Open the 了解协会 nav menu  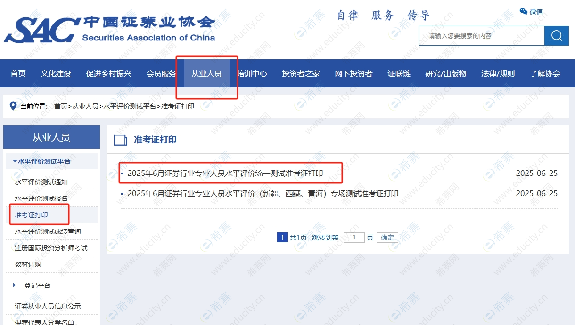(545, 73)
